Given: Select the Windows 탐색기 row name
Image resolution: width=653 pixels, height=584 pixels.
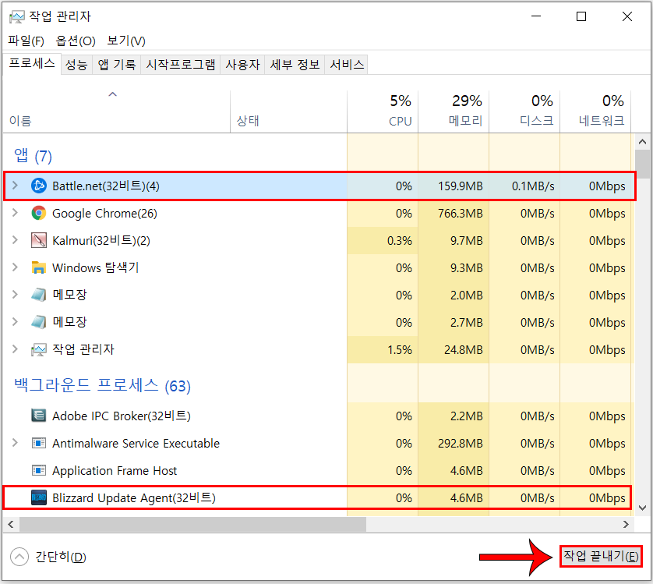Looking at the screenshot, I should [95, 267].
